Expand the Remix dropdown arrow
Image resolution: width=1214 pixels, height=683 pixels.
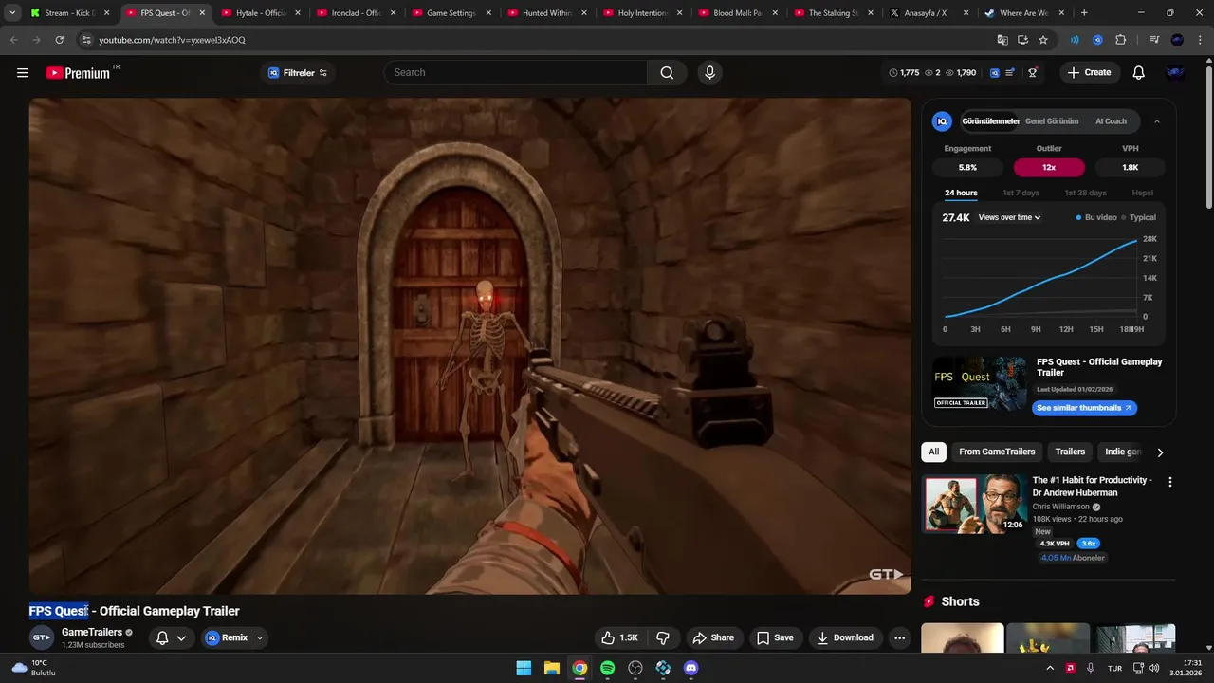point(259,637)
